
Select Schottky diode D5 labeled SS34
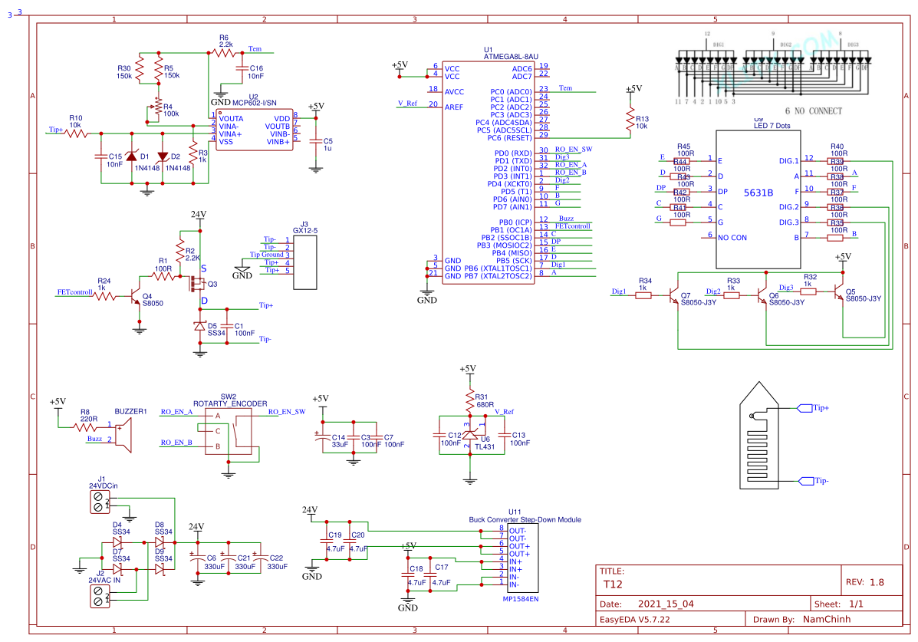(x=201, y=328)
